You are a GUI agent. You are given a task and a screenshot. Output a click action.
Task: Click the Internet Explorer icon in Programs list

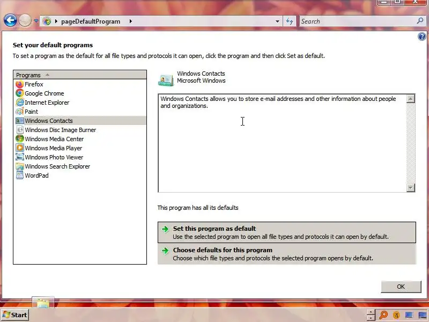(x=20, y=103)
